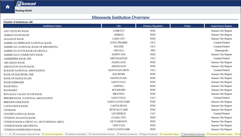Click lock icon on Region Comparison tab
The height and width of the screenshot is (137, 241).
pyautogui.click(x=140, y=134)
